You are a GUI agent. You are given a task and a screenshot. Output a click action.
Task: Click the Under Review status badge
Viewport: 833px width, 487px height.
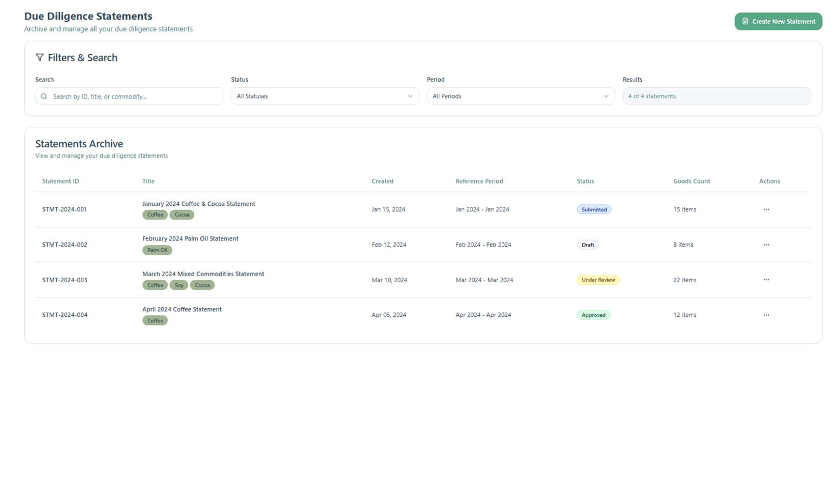coord(598,280)
